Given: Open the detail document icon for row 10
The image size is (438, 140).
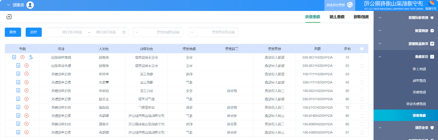Looking at the screenshot, I should pyautogui.click(x=18, y=132).
